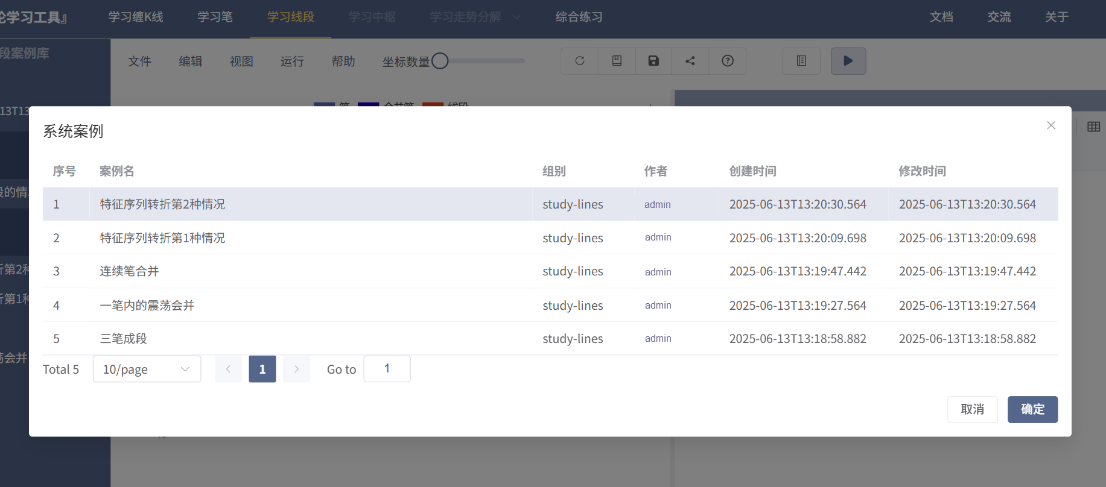
Task: Click the 坐标数量 slider handle
Action: 440,61
